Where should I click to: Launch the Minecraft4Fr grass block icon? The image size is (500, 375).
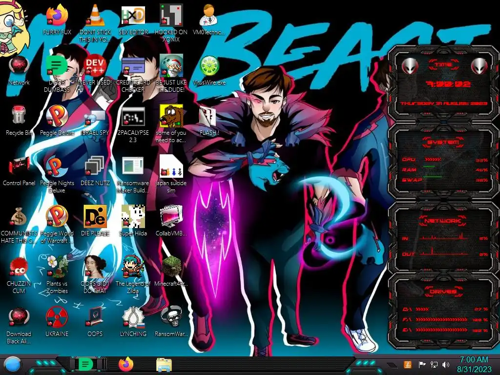click(171, 266)
